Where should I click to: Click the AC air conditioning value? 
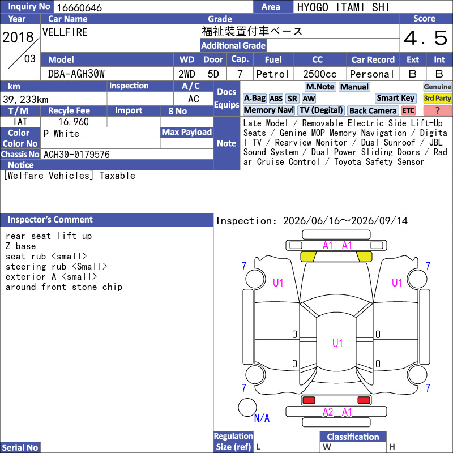193,99
